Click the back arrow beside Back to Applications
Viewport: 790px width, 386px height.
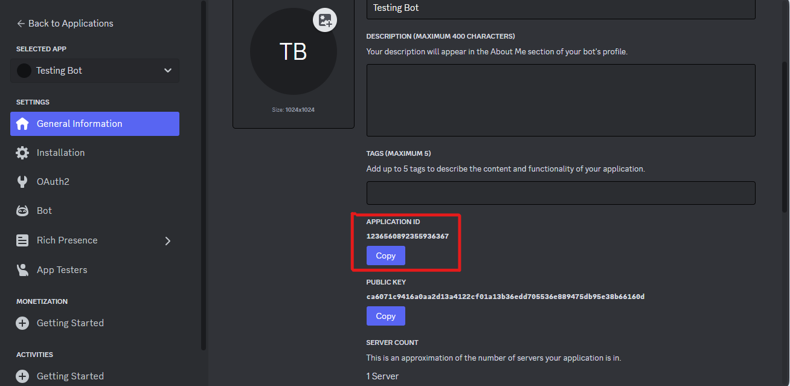20,23
